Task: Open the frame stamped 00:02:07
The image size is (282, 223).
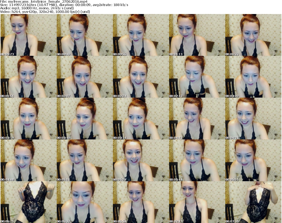Action: pos(85,77)
